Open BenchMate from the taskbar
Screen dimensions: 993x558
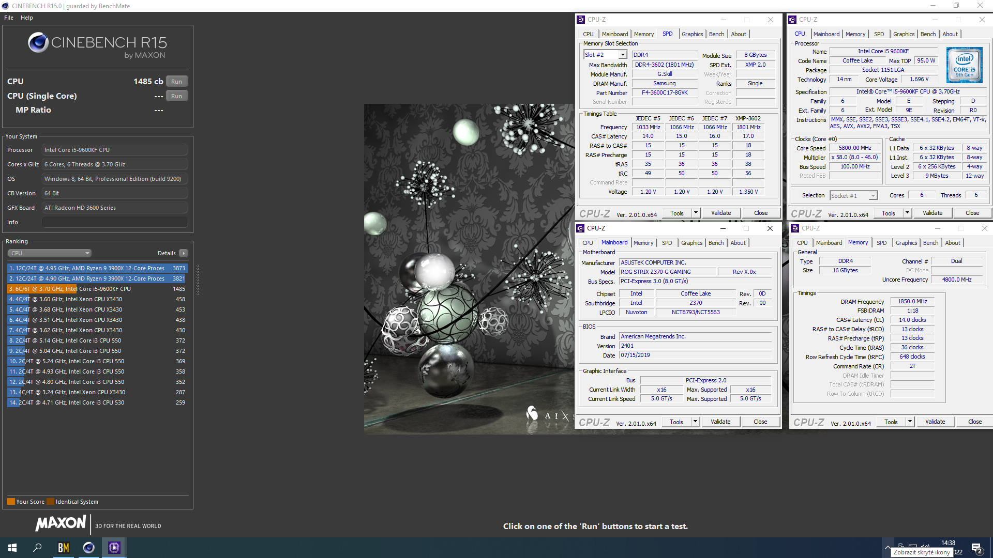point(63,548)
